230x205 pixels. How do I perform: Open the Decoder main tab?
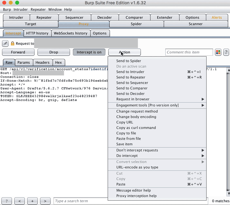pos(105,17)
